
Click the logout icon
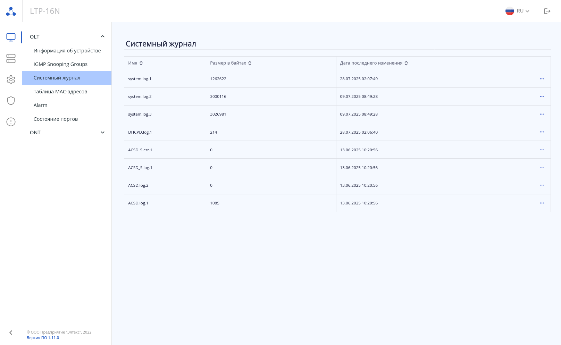coord(547,11)
